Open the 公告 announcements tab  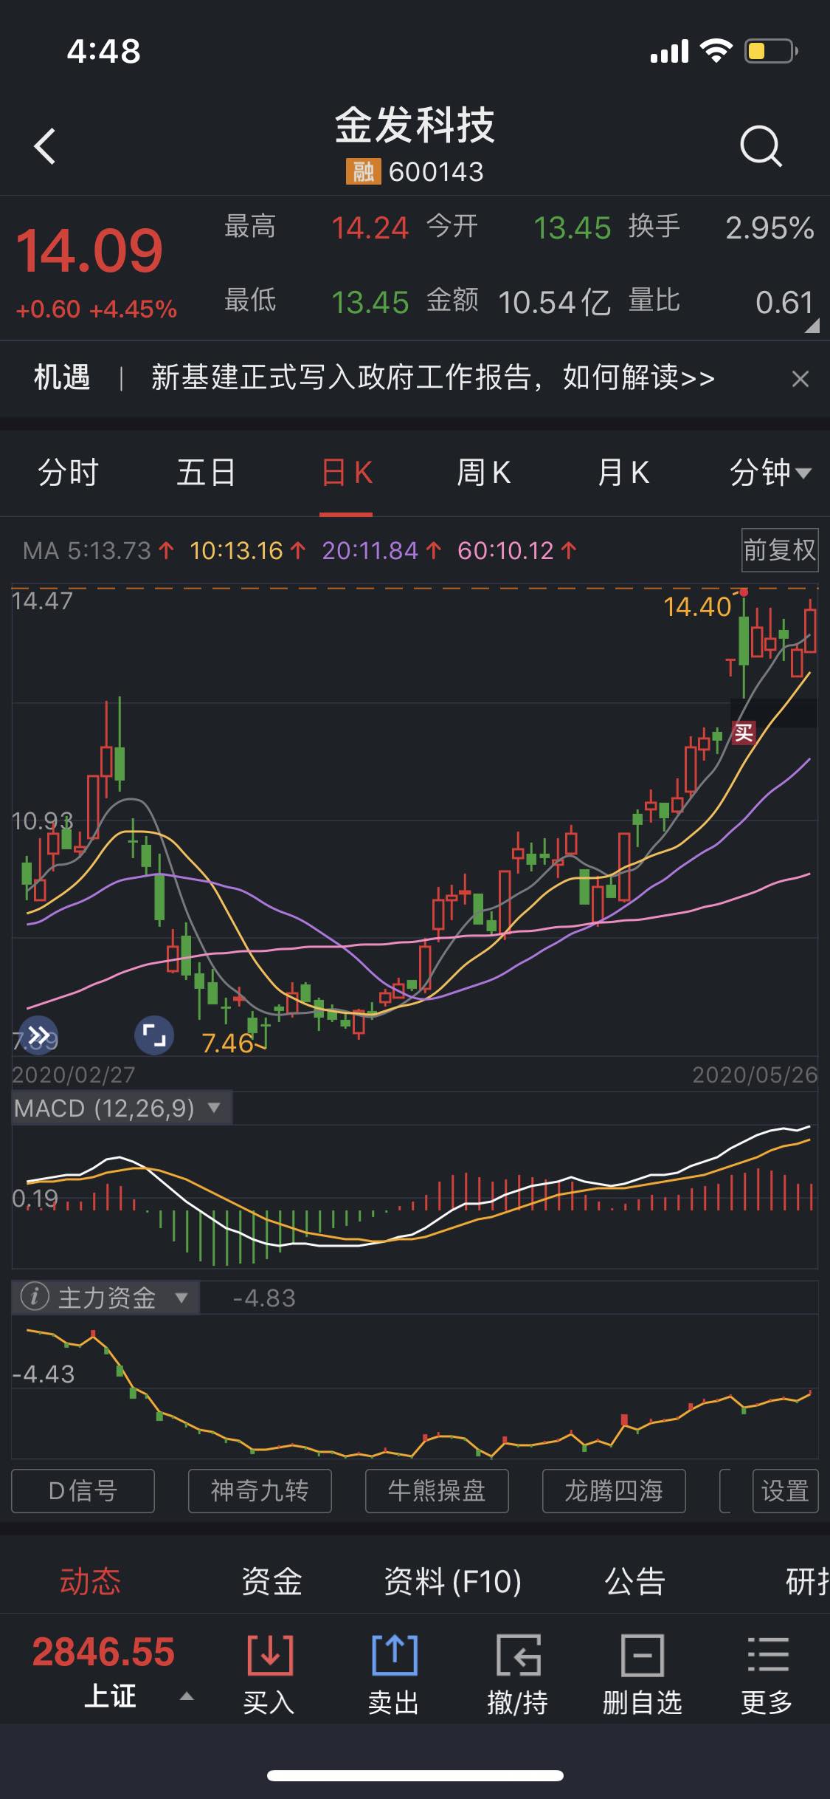[634, 1581]
